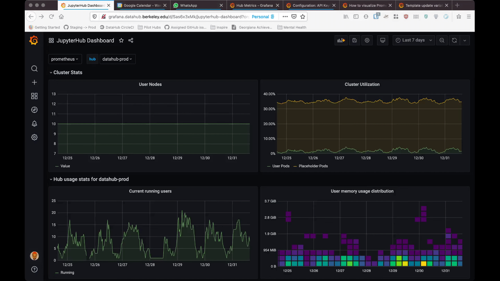Expand the datahub-prod dropdown filter
The height and width of the screenshot is (281, 500).
(x=117, y=59)
